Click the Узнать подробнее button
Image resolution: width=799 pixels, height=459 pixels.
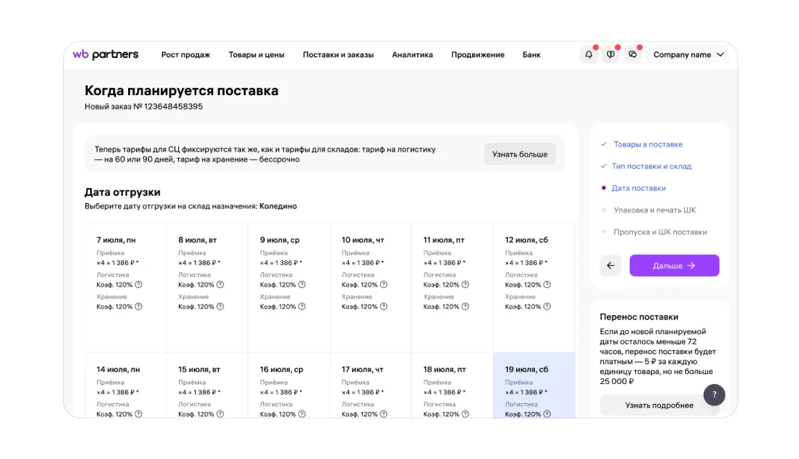(659, 405)
